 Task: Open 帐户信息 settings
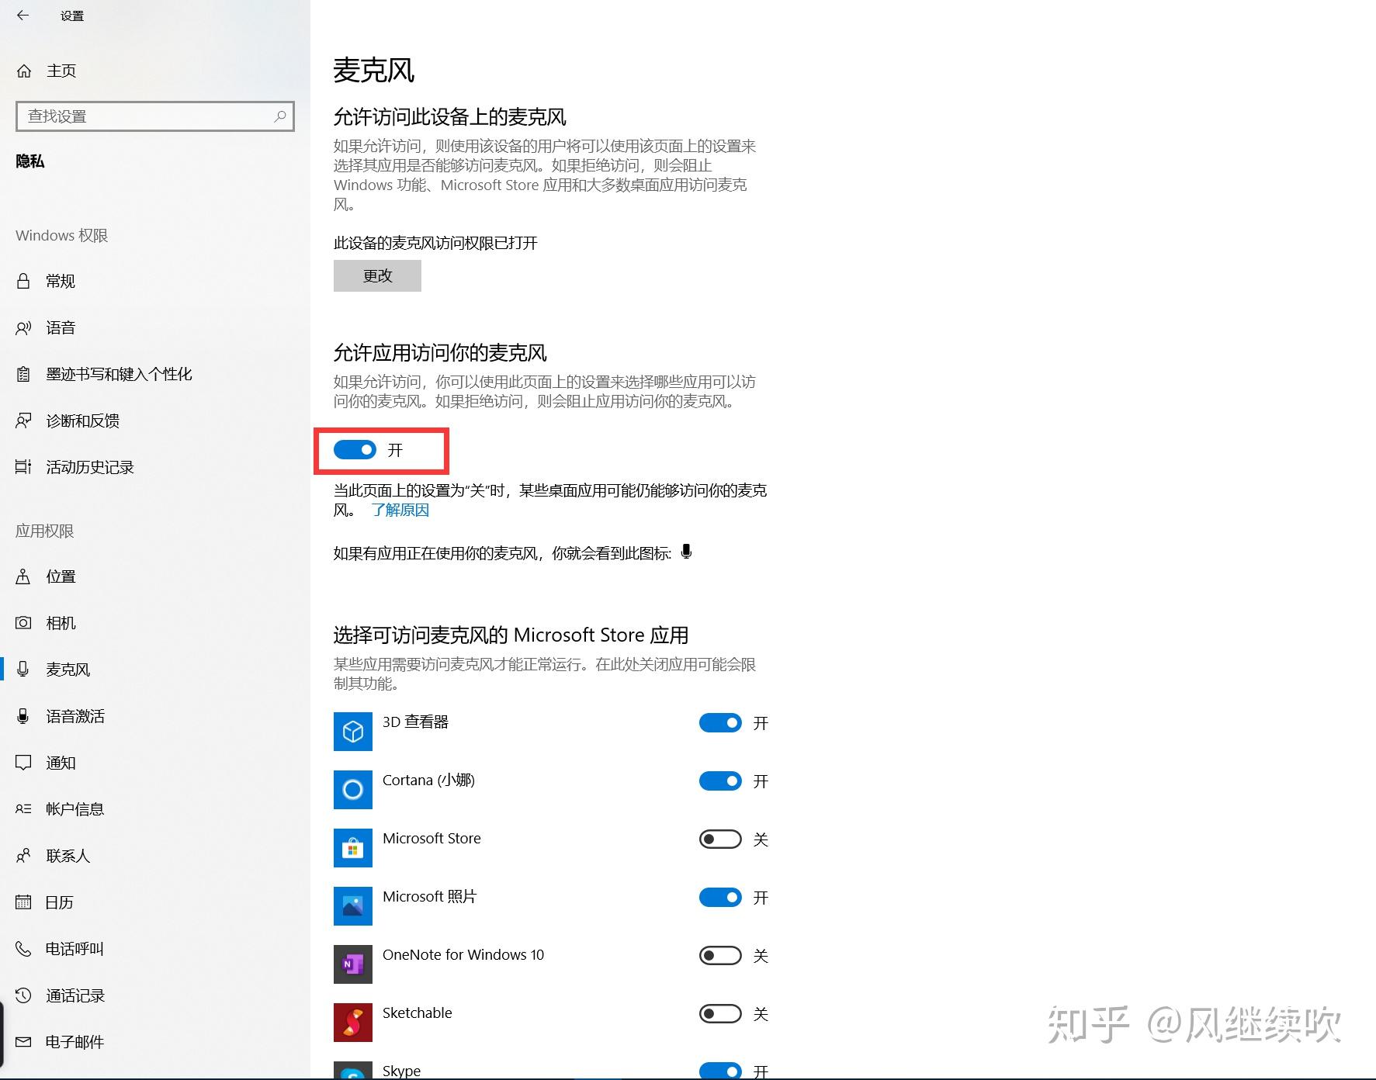[74, 809]
